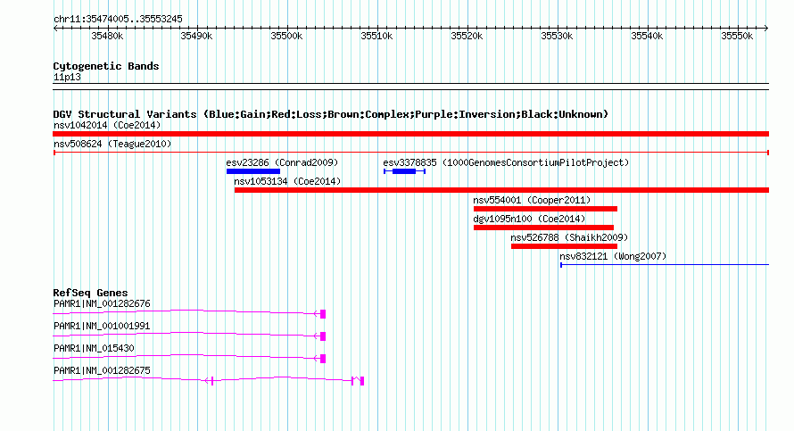
Task: Click the exon block of PAMR1 NM_001282676
Action: 323,314
